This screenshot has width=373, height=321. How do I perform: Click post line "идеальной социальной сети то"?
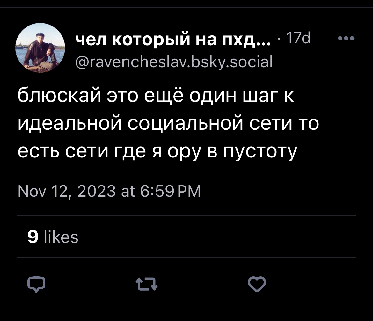[168, 124]
